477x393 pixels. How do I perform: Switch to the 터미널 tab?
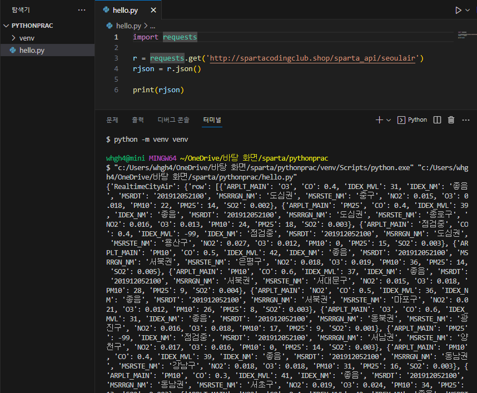click(212, 120)
